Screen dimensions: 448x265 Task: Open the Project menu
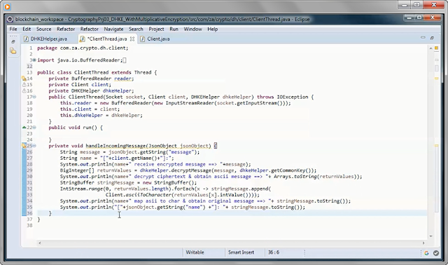[x=156, y=29]
